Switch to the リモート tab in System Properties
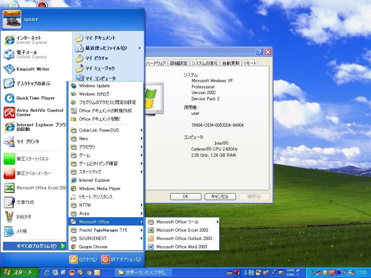 click(x=250, y=63)
